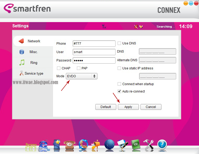Screen dimensions: 199x154
Task: Click the red network icon in sidebar
Action: pos(21,41)
